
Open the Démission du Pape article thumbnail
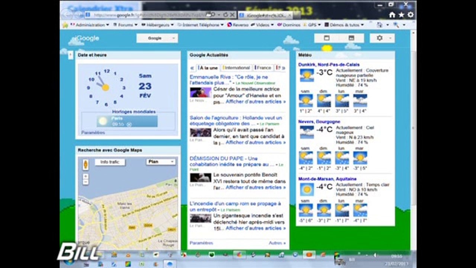(x=200, y=178)
